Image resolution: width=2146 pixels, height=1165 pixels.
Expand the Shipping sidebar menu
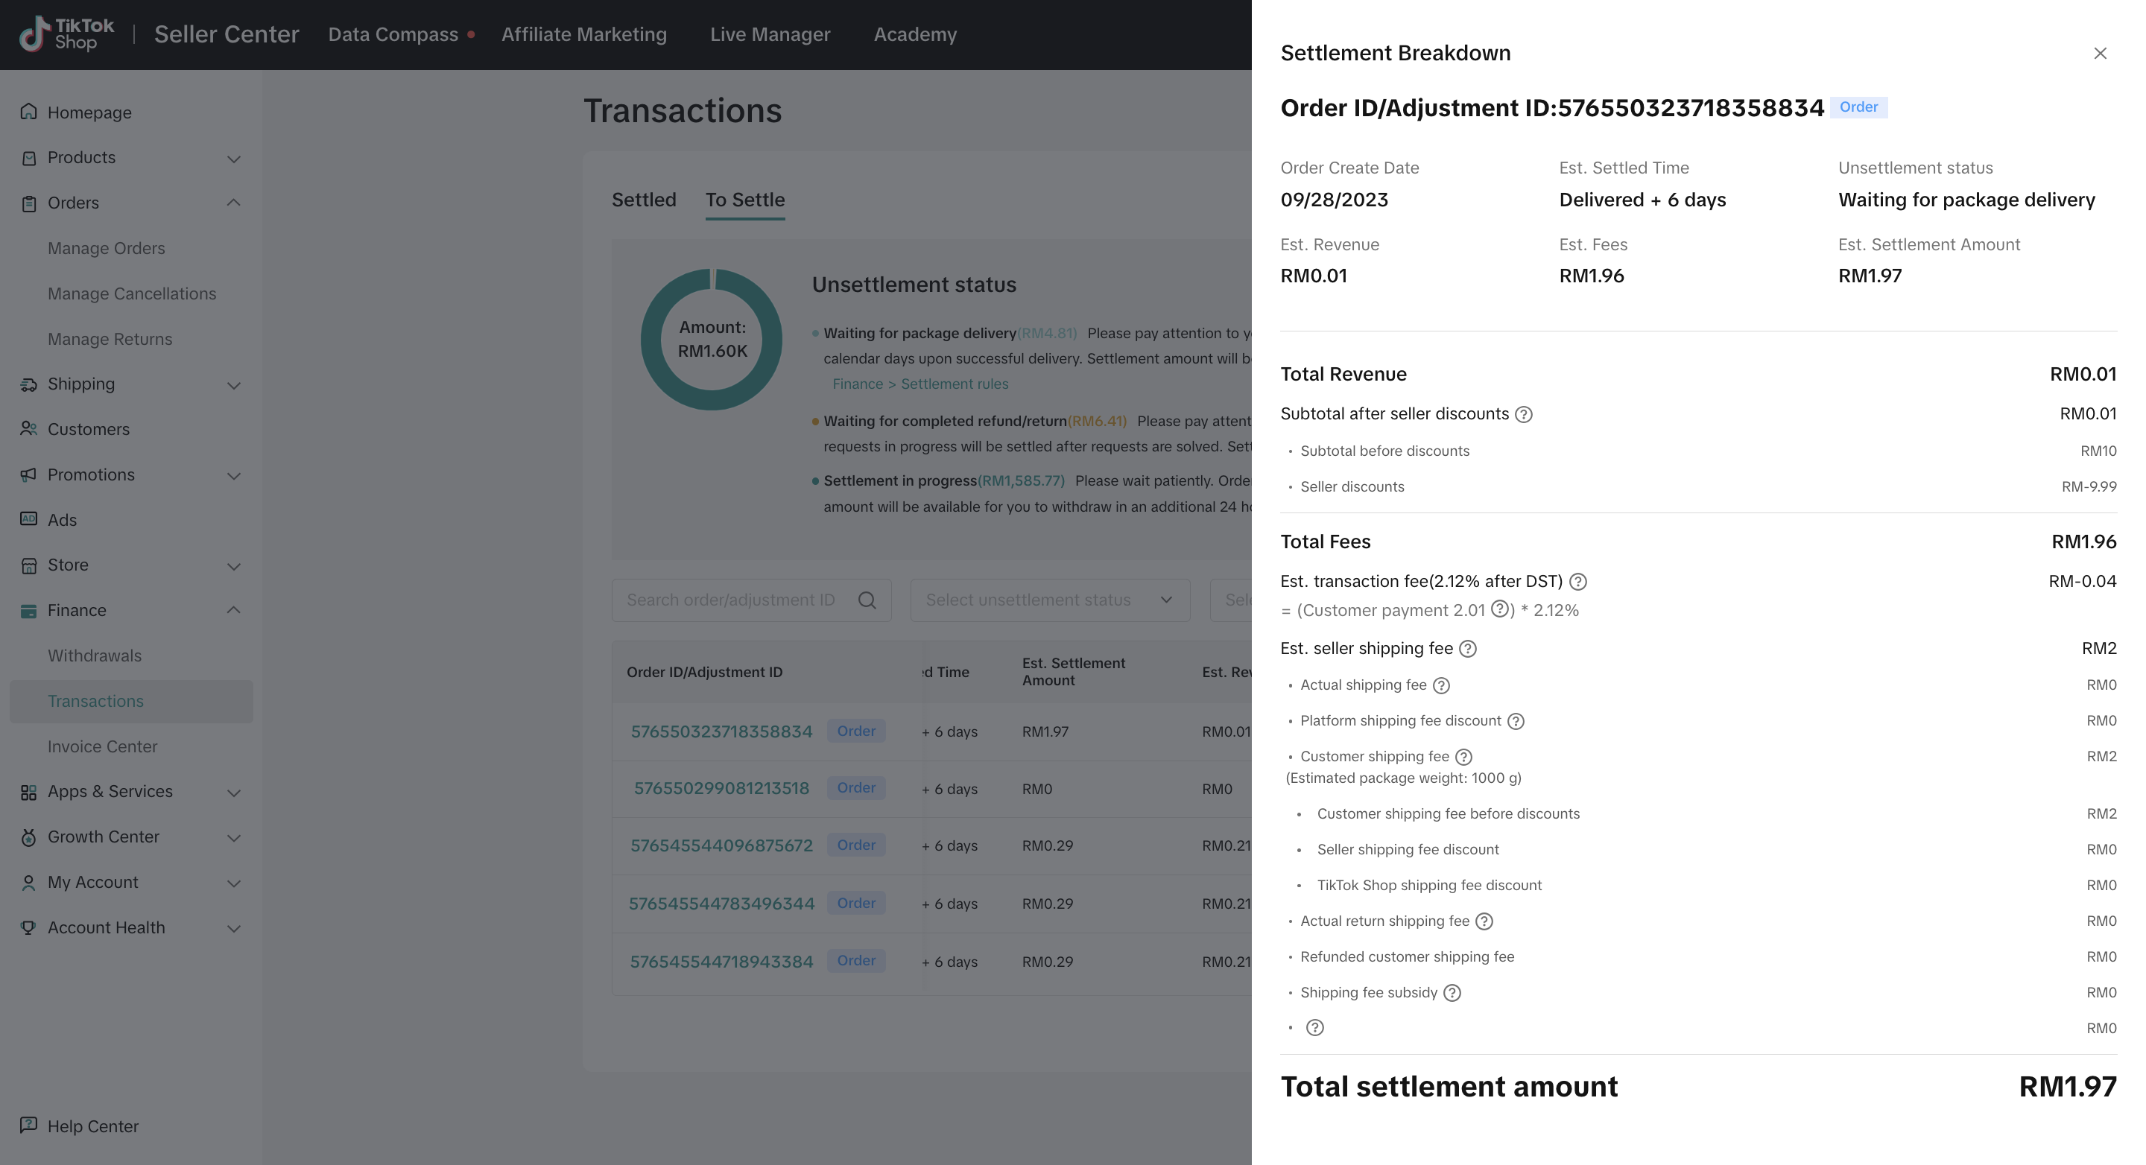233,384
